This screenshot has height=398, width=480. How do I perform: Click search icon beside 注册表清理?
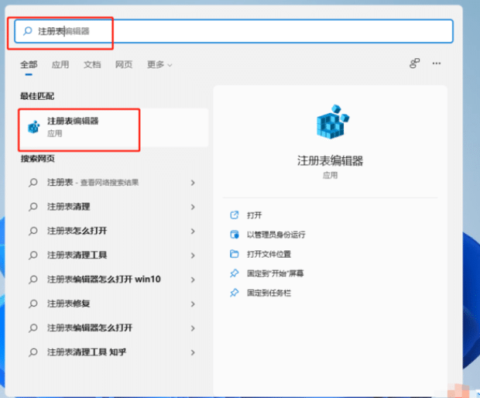click(33, 207)
